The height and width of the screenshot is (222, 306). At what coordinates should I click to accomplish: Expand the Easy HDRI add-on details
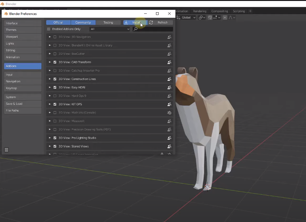pyautogui.click(x=50, y=87)
